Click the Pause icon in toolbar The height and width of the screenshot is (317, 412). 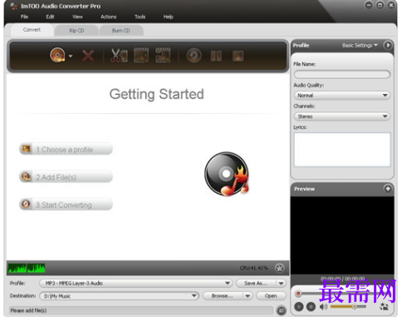click(216, 56)
